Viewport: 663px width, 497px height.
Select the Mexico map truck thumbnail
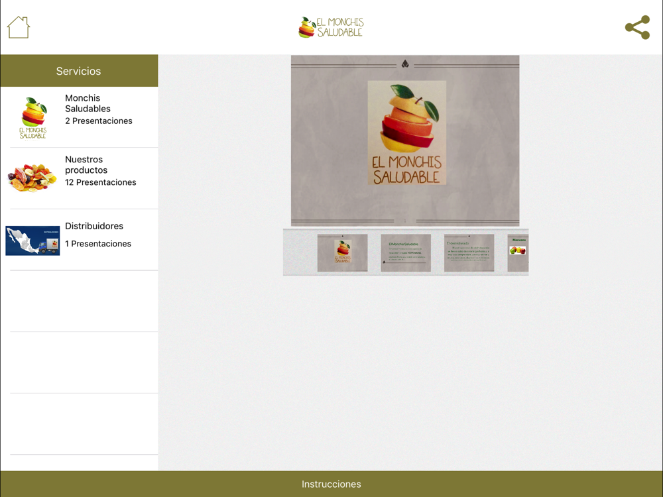coord(32,241)
